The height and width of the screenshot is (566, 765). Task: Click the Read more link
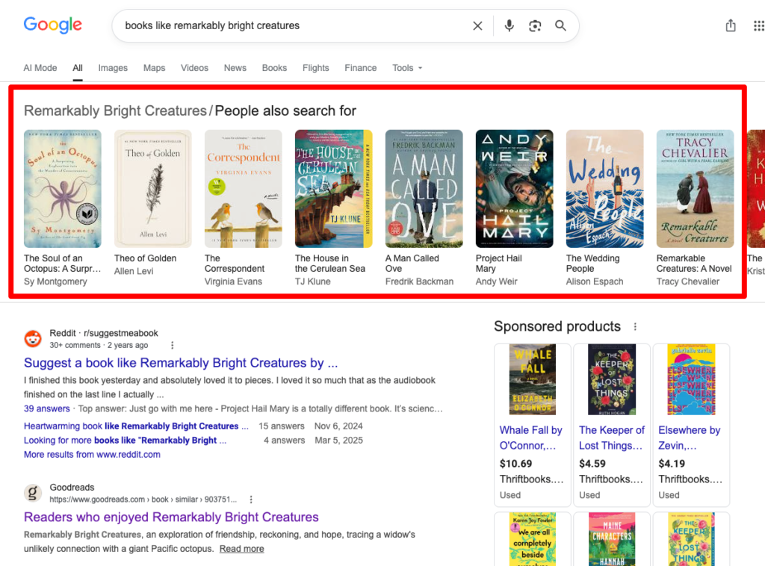[x=241, y=548]
